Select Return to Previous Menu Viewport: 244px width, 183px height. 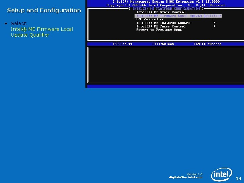159,30
